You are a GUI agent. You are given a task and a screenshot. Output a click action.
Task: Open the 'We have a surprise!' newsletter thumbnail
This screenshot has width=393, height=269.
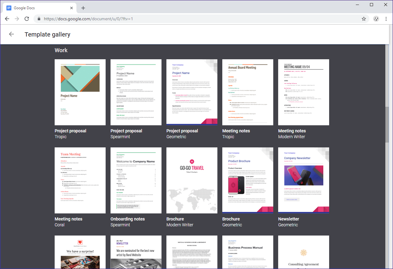pyautogui.click(x=80, y=252)
